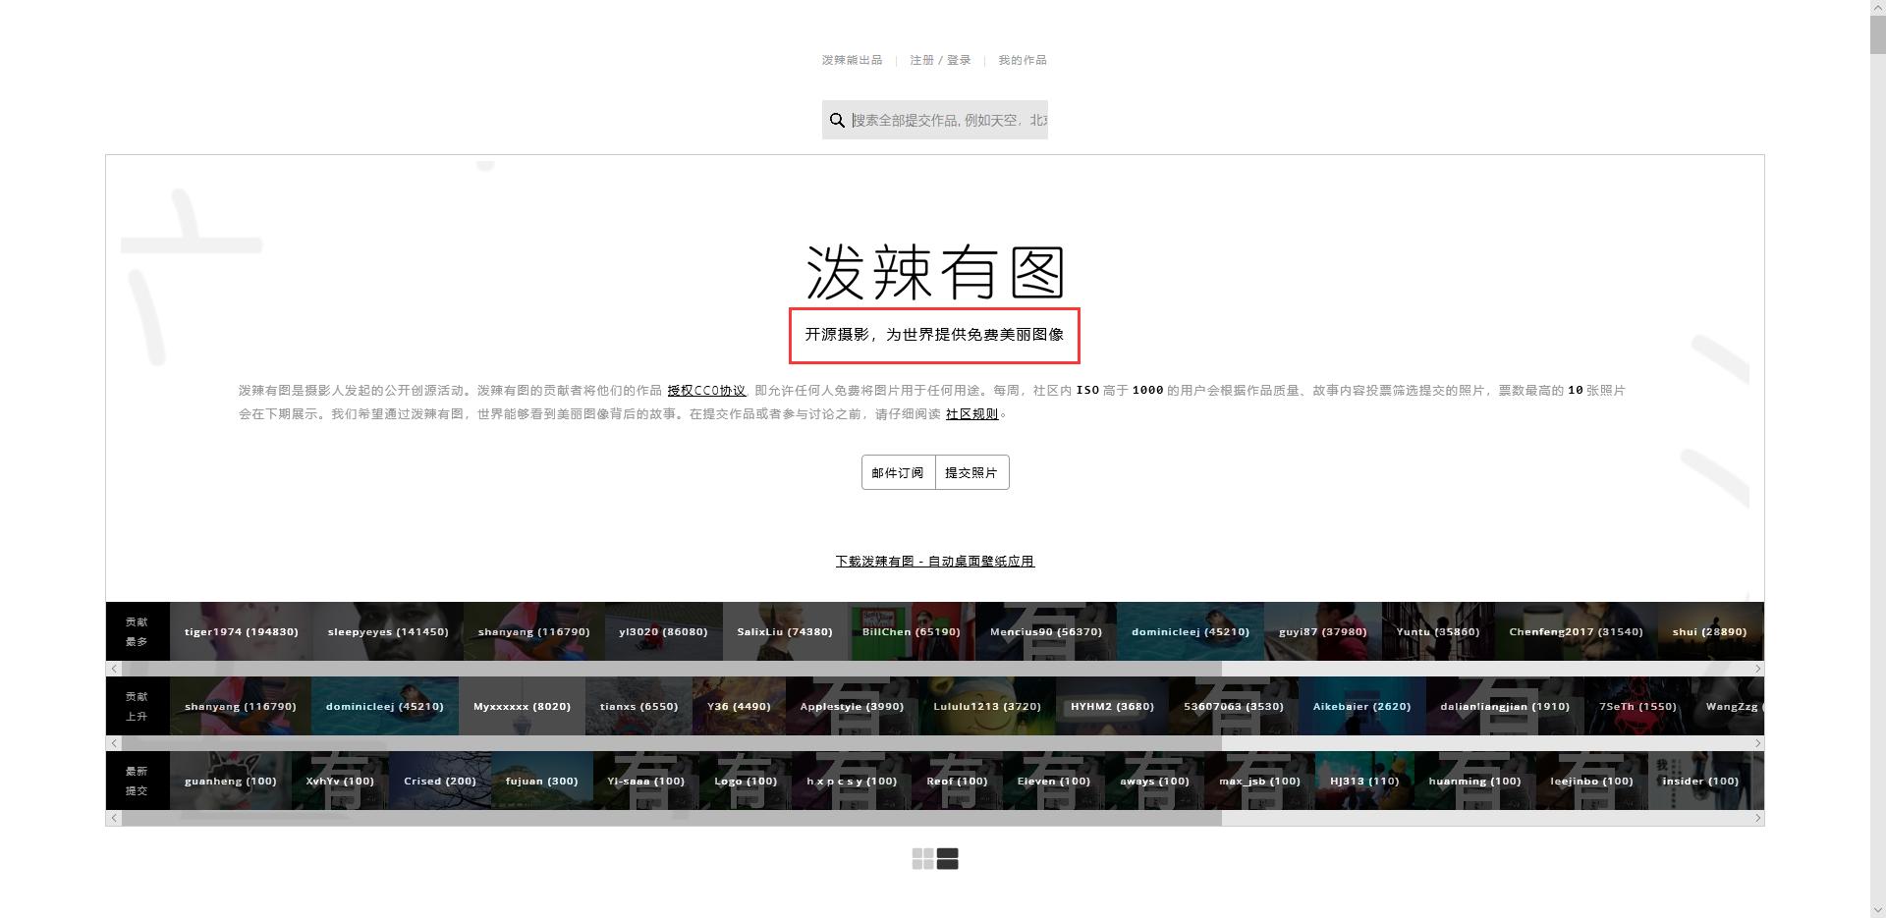Click right arrow of 贡献上升 row
This screenshot has height=918, width=1886.
point(1758,743)
